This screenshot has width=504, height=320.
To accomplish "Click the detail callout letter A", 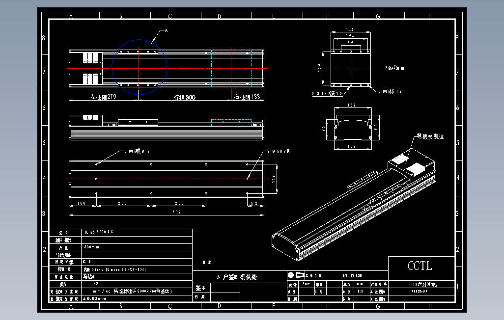I will pos(166,30).
